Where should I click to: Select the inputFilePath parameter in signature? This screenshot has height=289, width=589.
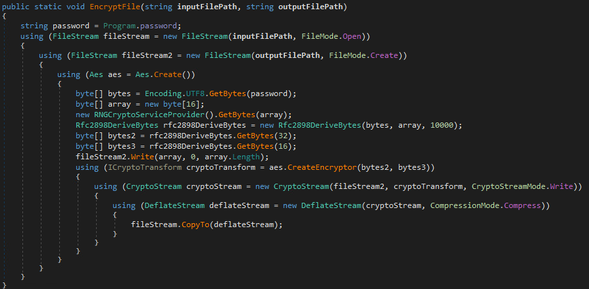[207, 7]
